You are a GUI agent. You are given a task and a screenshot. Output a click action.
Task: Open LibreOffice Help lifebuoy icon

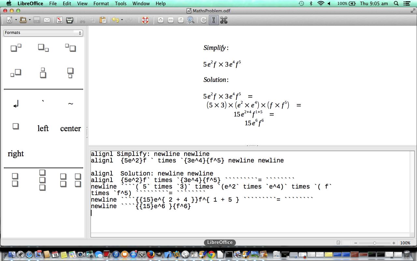point(145,20)
